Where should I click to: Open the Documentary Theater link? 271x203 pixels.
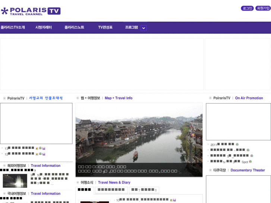248,170
